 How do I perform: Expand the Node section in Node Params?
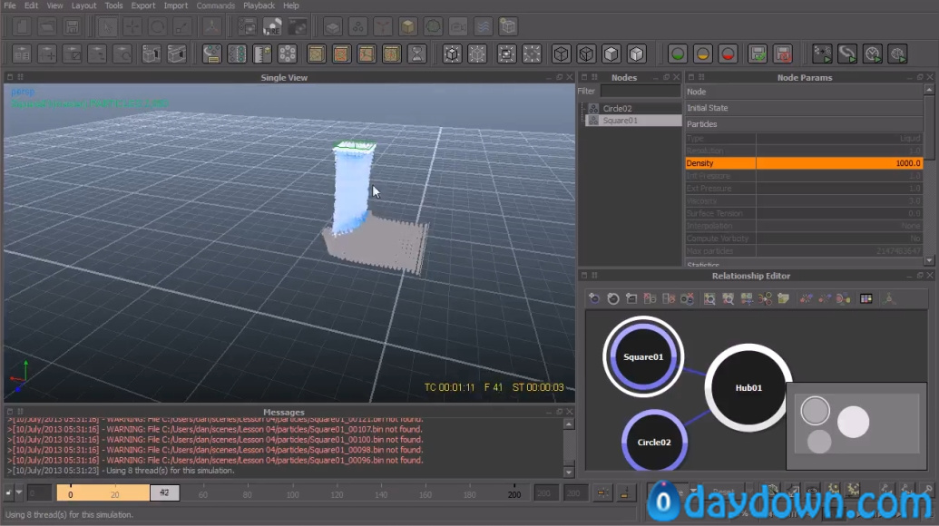(x=804, y=92)
